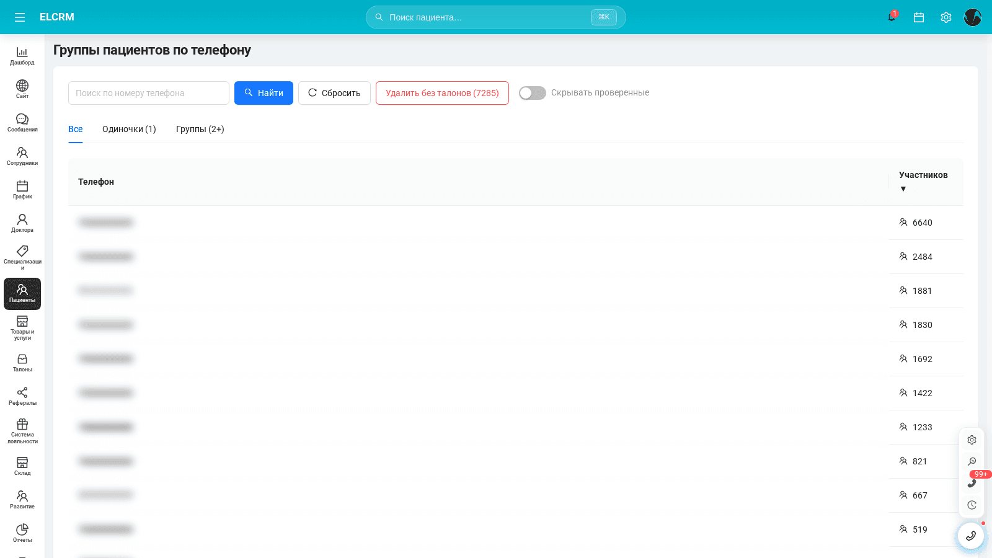Click the ELCRM logo text
This screenshot has height=558, width=992.
point(57,17)
